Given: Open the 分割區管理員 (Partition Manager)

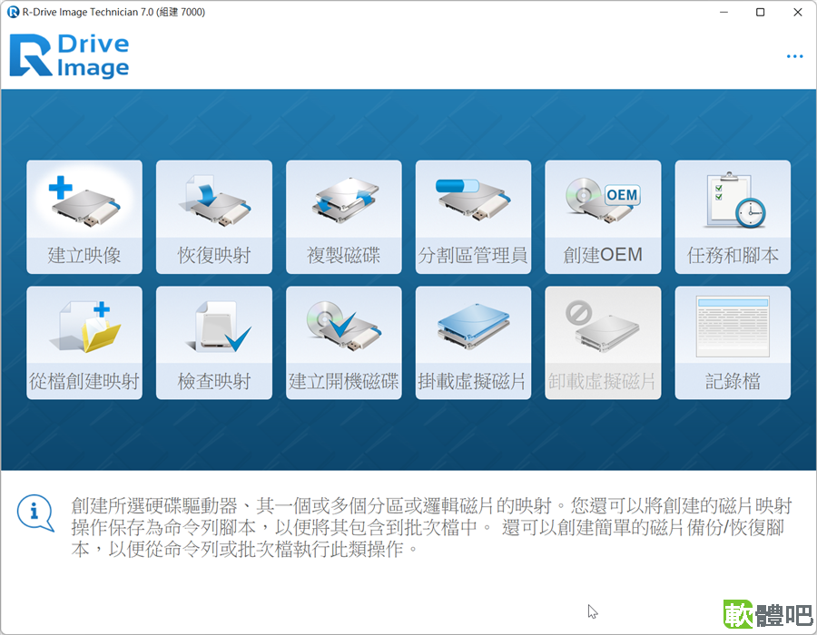Looking at the screenshot, I should [x=473, y=216].
